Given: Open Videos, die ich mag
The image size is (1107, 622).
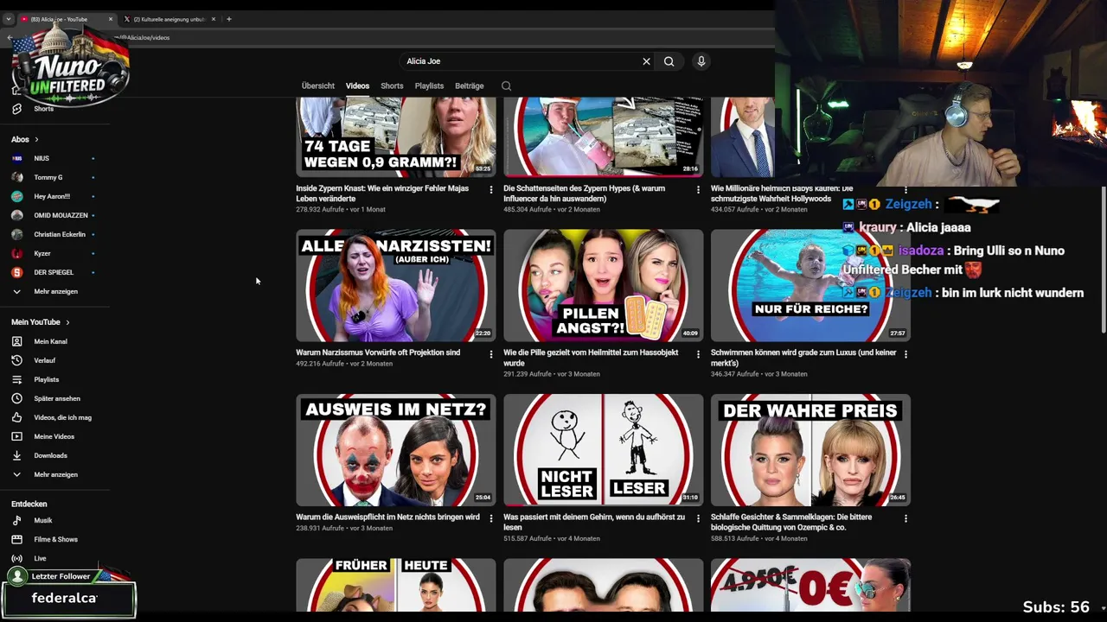Looking at the screenshot, I should pyautogui.click(x=62, y=417).
